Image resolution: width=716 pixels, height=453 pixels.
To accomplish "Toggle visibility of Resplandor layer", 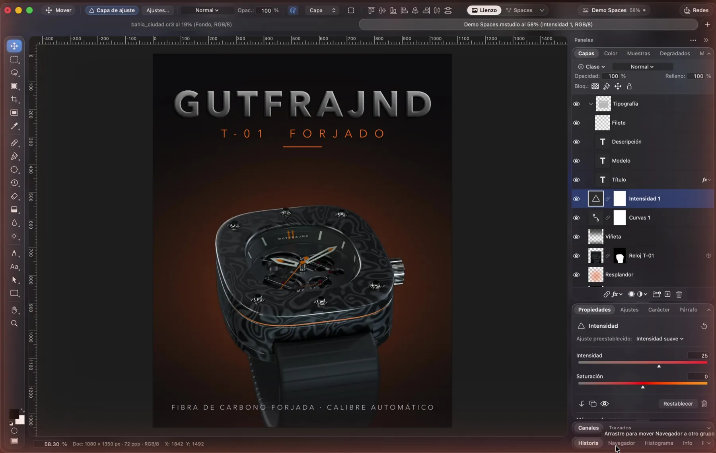I will click(x=576, y=275).
